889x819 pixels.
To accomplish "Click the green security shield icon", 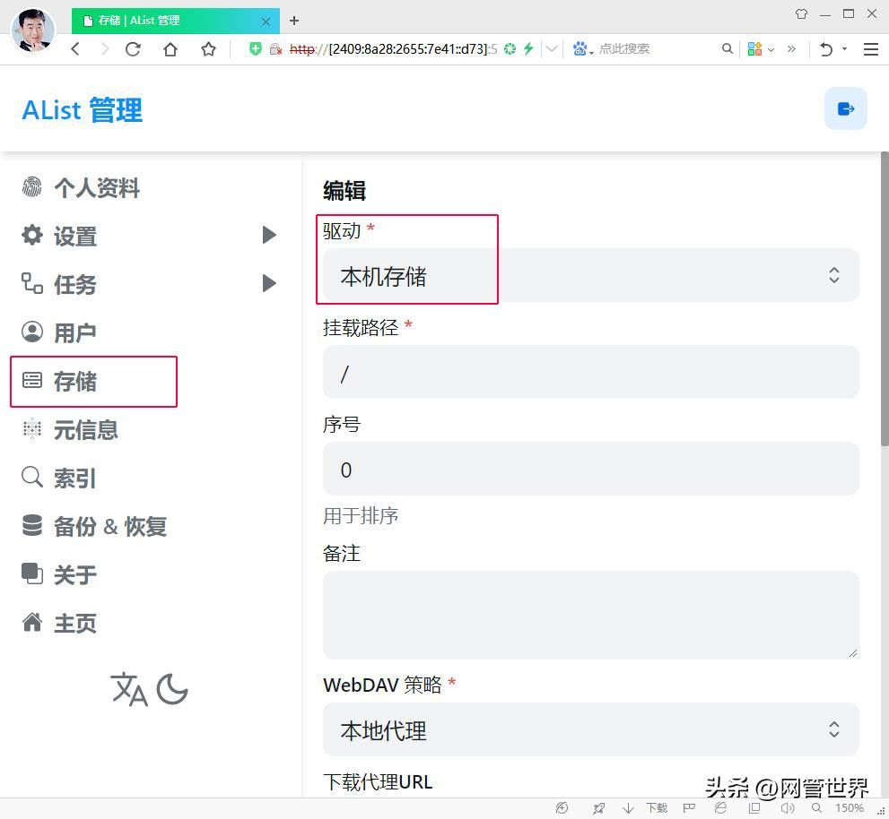I will 256,48.
